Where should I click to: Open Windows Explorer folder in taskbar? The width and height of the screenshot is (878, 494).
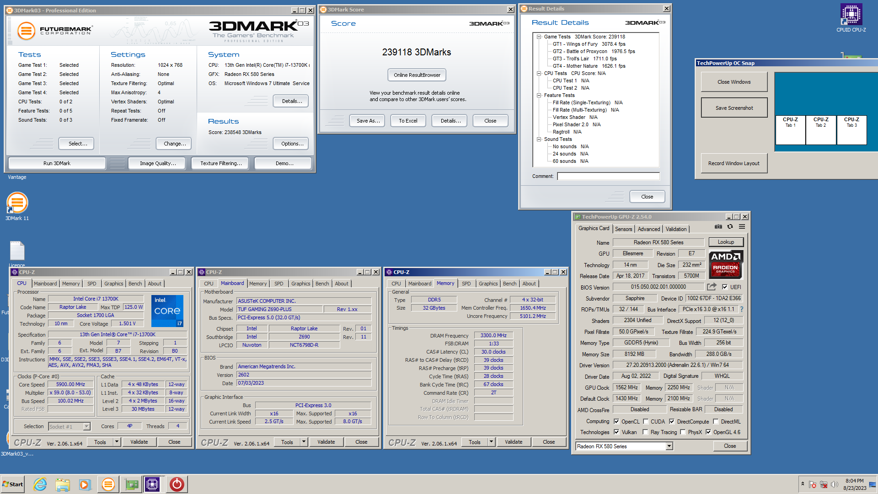(63, 484)
